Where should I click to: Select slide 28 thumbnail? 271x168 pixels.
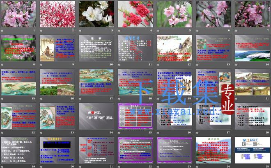253,116
